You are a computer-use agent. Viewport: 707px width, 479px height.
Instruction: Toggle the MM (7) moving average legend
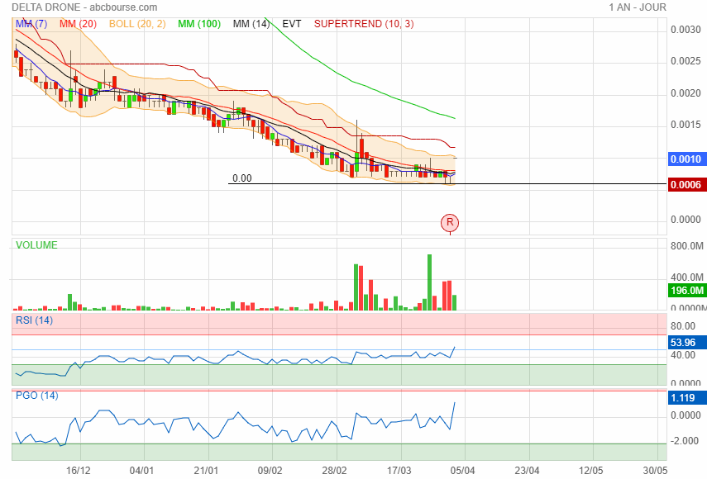coord(31,24)
